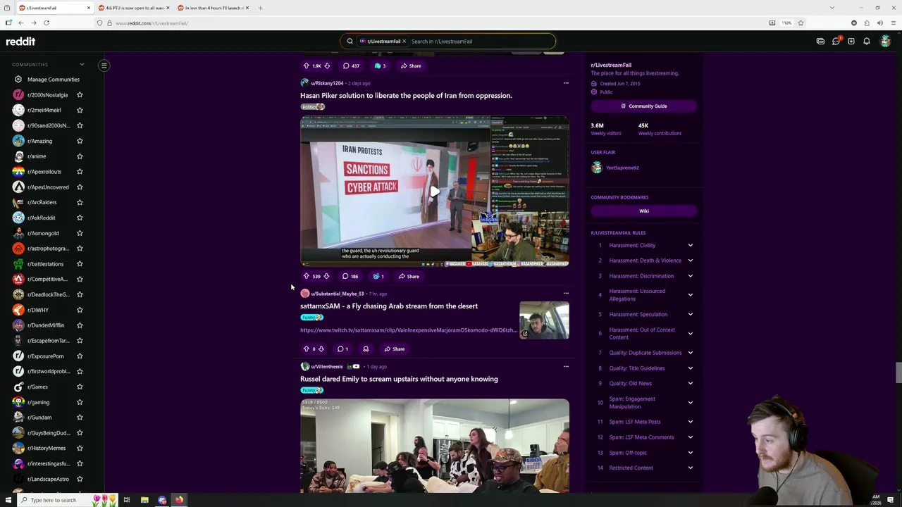This screenshot has height=507, width=902.
Task: Share the sattamxSAM post
Action: [x=394, y=349]
